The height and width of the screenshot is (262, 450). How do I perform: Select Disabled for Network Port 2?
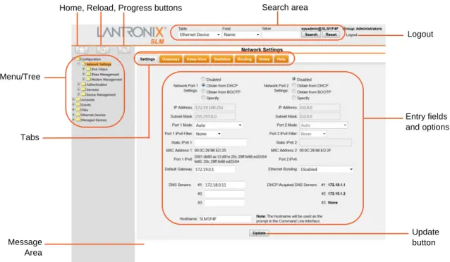point(294,79)
